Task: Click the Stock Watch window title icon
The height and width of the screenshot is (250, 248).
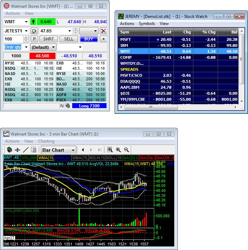Action: point(121,16)
